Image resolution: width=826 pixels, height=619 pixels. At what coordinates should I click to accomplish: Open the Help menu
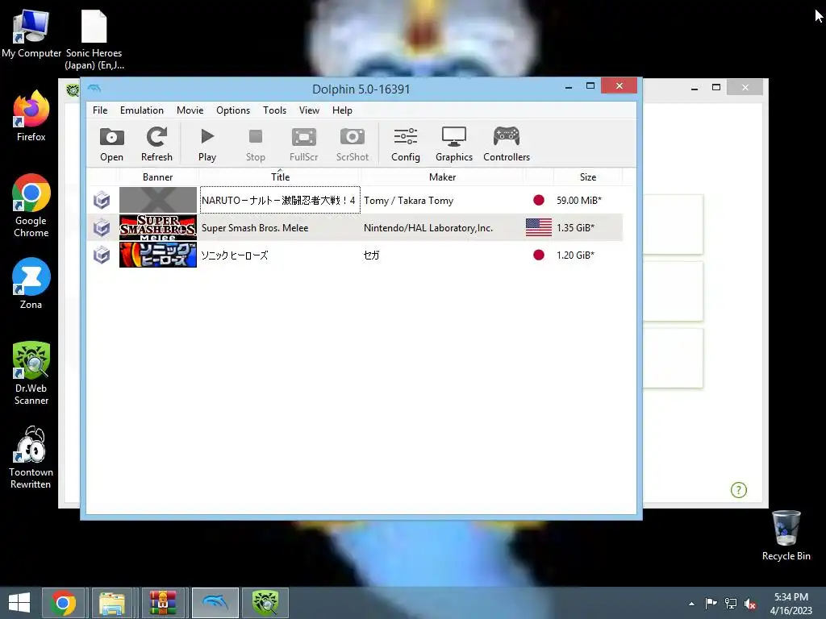pyautogui.click(x=342, y=110)
